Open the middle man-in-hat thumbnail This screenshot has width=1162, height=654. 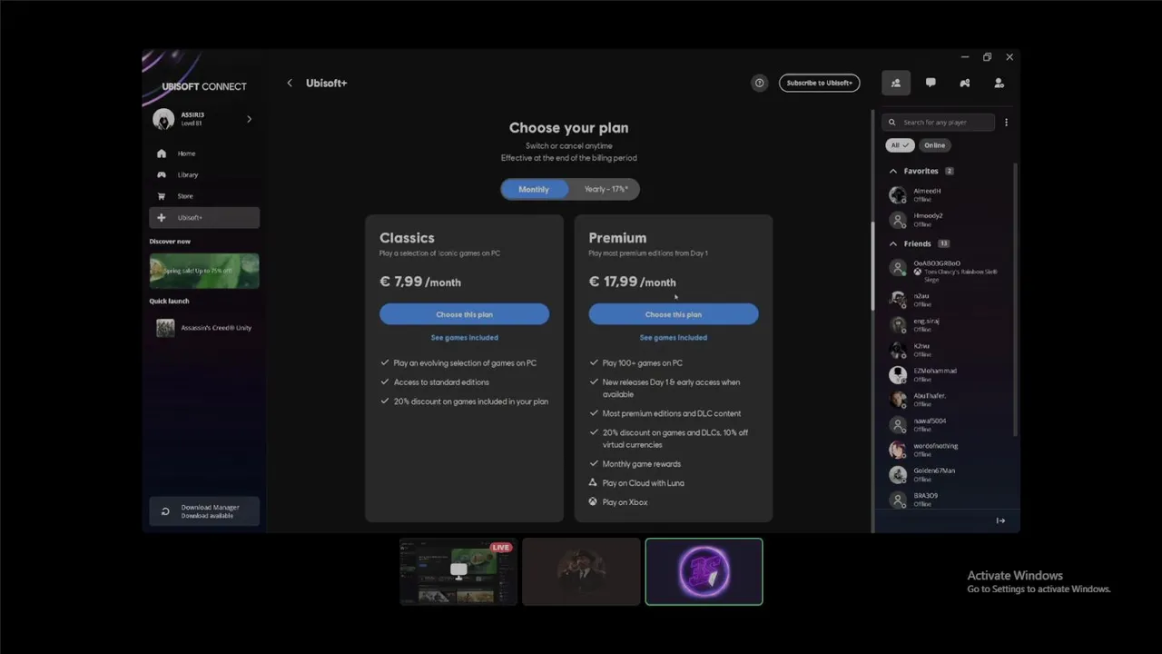point(581,571)
